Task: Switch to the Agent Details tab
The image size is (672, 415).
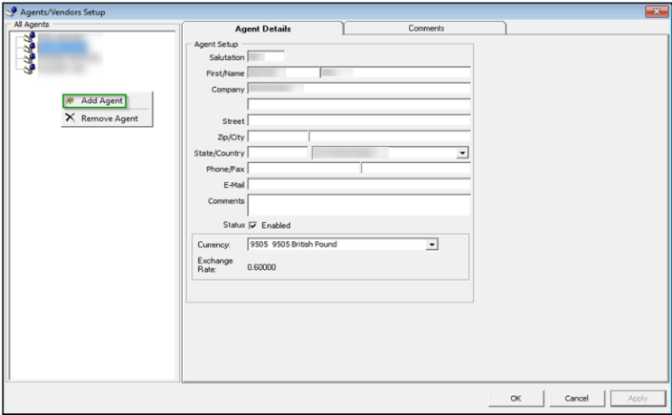Action: (263, 29)
